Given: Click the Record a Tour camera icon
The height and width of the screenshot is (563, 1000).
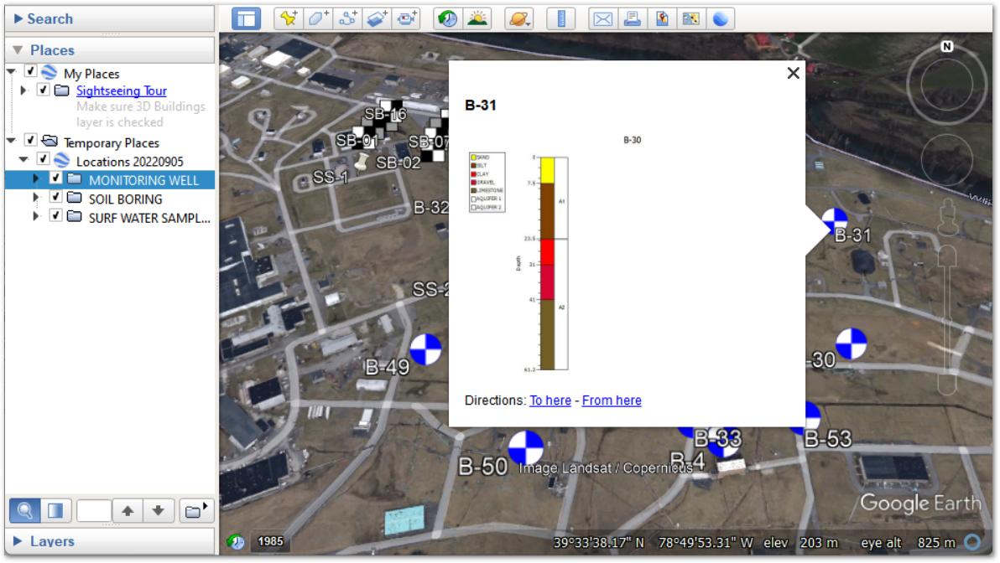Looking at the screenshot, I should (407, 18).
